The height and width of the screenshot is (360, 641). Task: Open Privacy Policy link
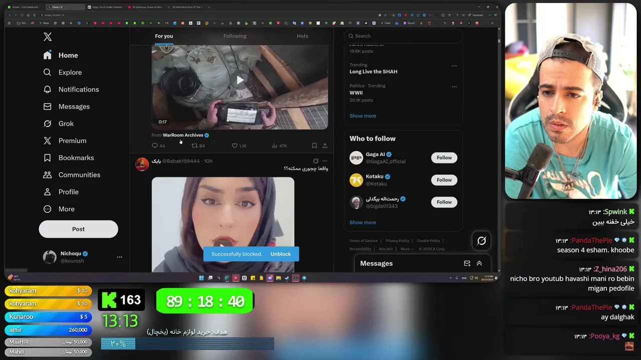pyautogui.click(x=397, y=241)
